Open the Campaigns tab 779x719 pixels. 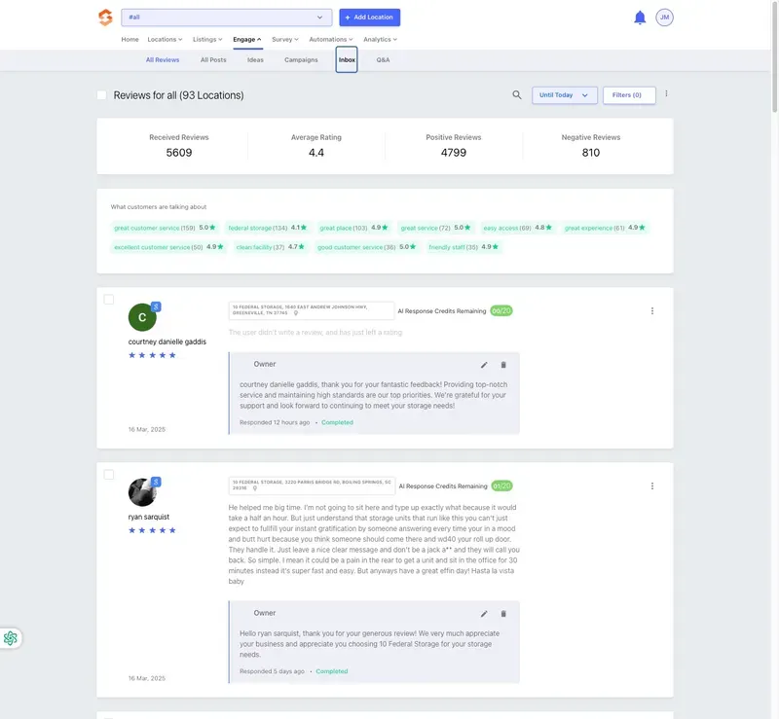coord(301,59)
